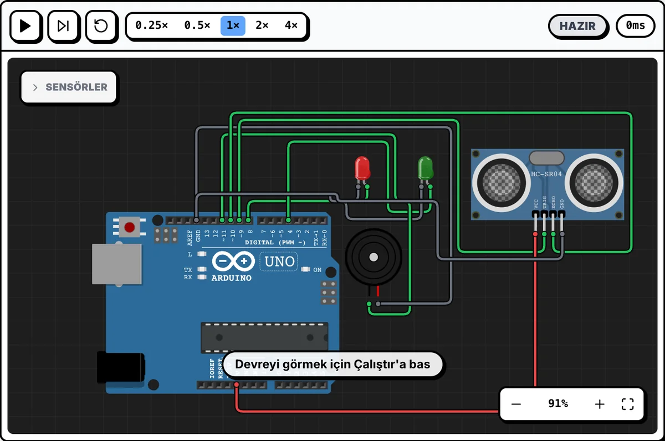Screen dimensions: 665x441
Task: Click the sensor ECHO pin
Action: [x=553, y=234]
